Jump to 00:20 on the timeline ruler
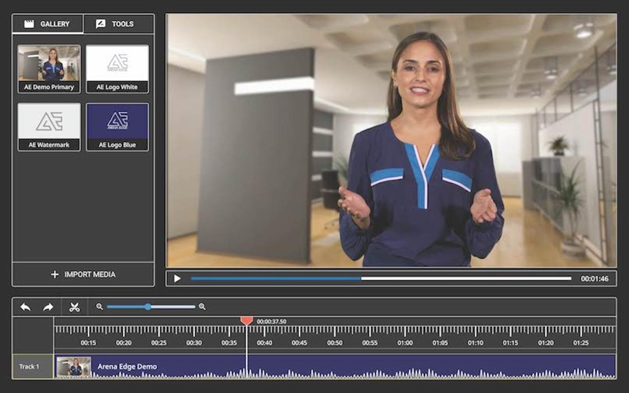The height and width of the screenshot is (393, 629). tap(124, 343)
